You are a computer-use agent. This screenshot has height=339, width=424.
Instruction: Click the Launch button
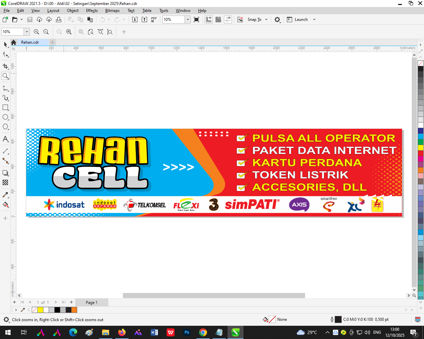point(297,20)
